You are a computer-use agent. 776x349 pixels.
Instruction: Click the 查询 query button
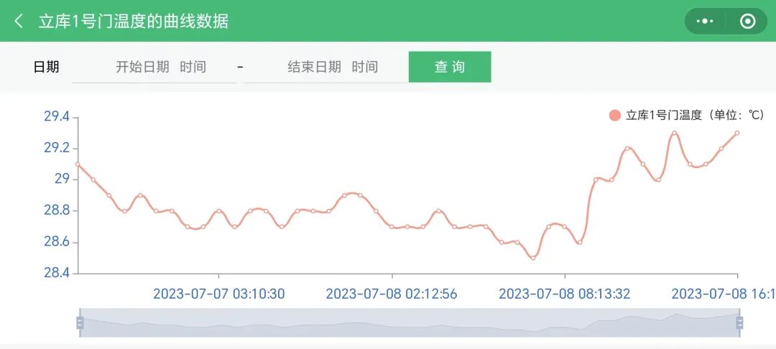pos(450,67)
